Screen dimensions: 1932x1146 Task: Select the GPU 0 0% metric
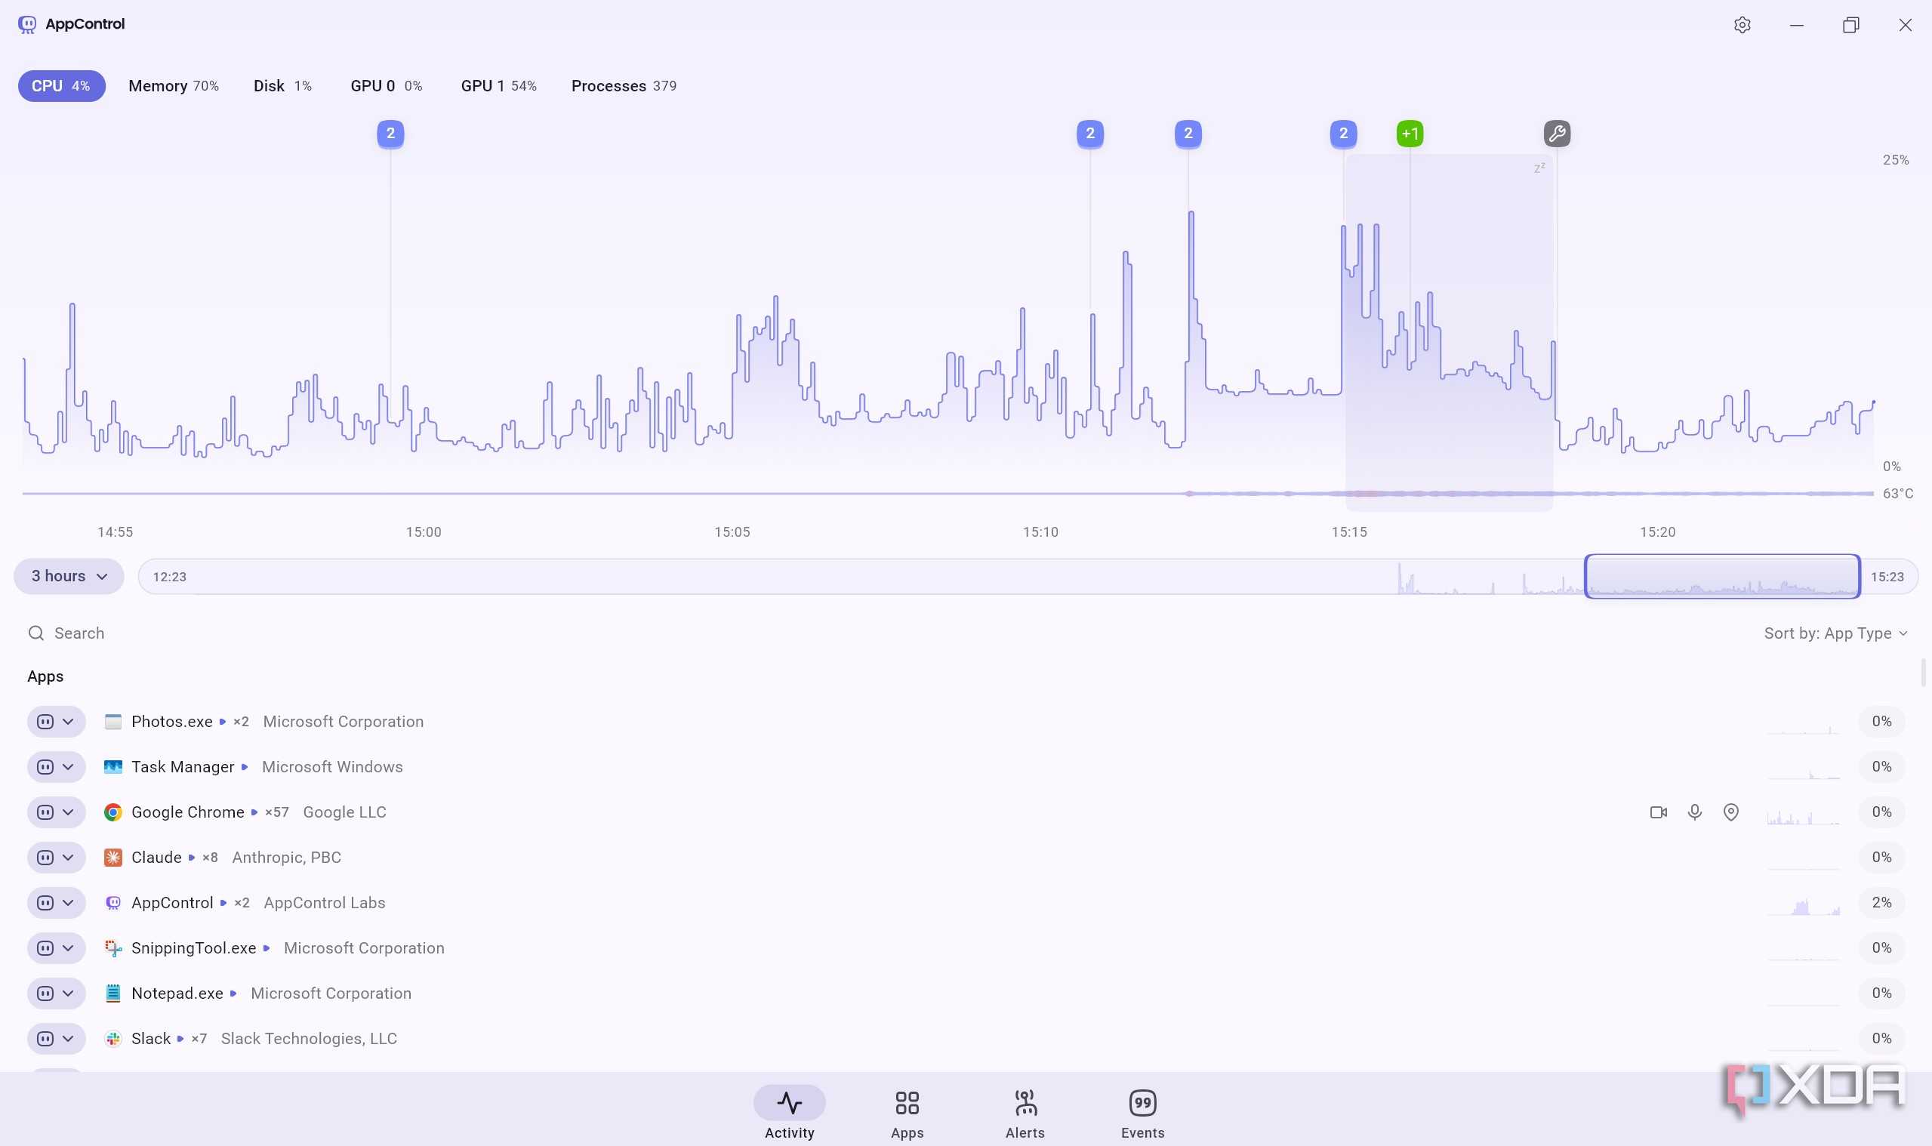[387, 86]
